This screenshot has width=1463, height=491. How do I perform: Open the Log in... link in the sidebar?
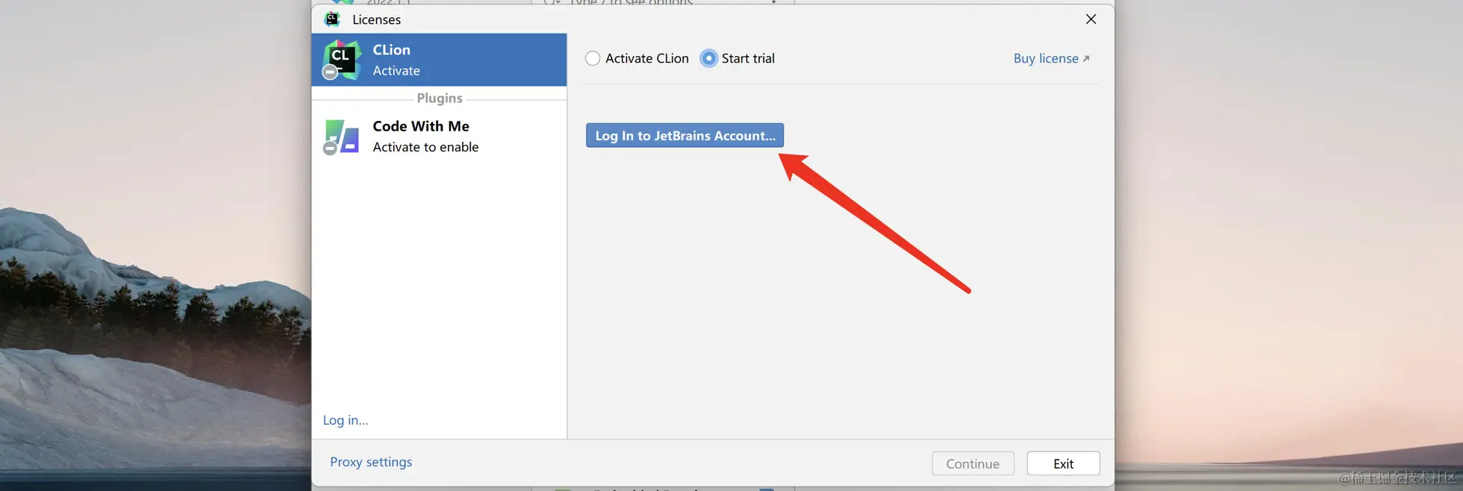coord(346,420)
